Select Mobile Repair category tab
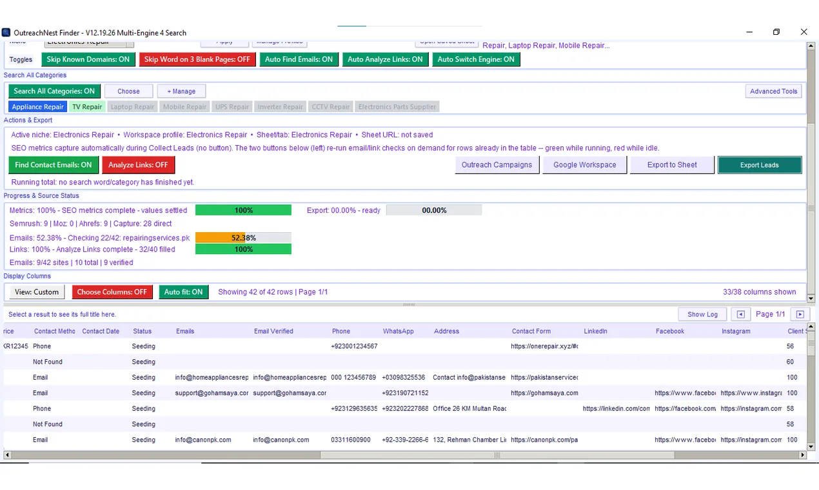The width and height of the screenshot is (819, 490). [184, 107]
